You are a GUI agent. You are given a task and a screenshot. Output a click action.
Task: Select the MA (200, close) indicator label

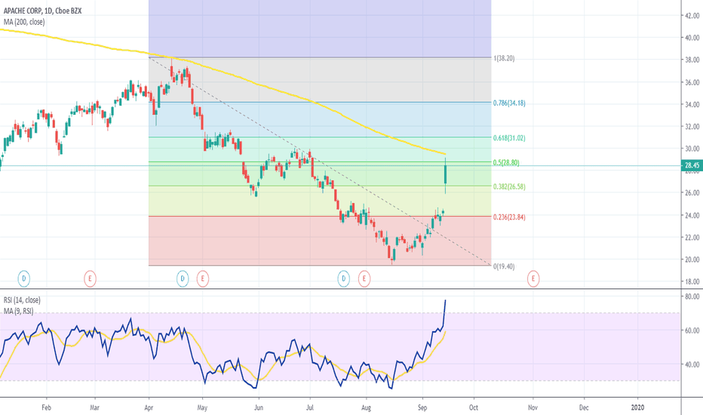pos(24,22)
